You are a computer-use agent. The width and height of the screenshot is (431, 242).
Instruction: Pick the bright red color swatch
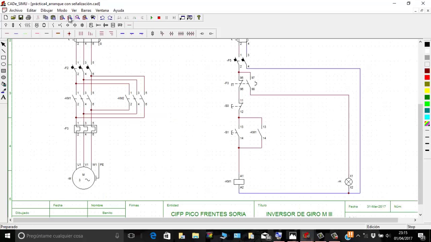point(427,77)
